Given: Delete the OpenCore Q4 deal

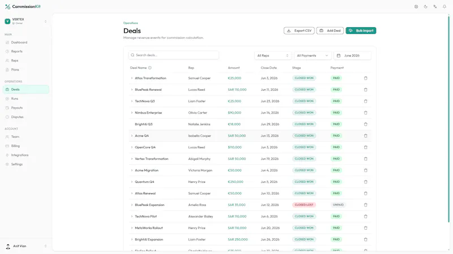Looking at the screenshot, I should point(365,147).
